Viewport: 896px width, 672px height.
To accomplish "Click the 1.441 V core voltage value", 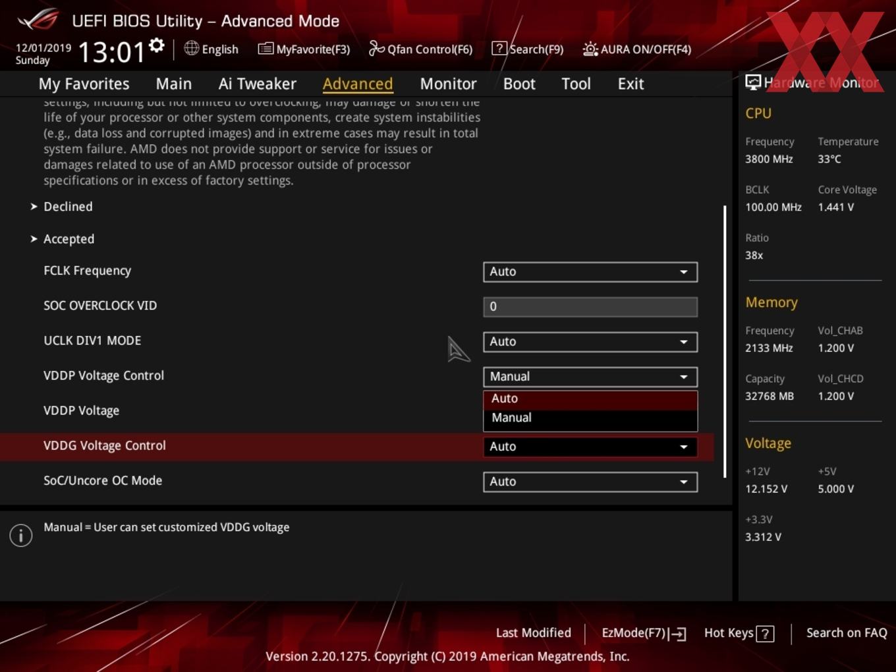I will [x=835, y=207].
